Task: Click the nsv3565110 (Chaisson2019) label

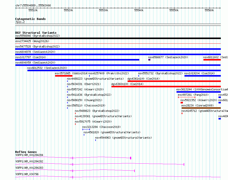Action: coord(86,105)
